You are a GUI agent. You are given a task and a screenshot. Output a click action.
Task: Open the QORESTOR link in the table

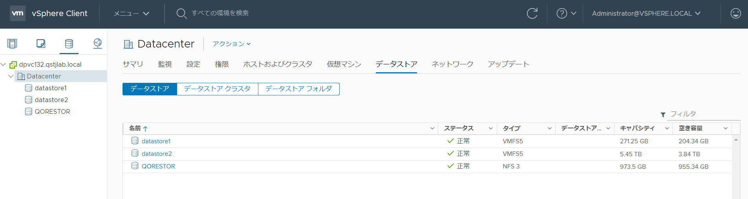[x=158, y=166]
